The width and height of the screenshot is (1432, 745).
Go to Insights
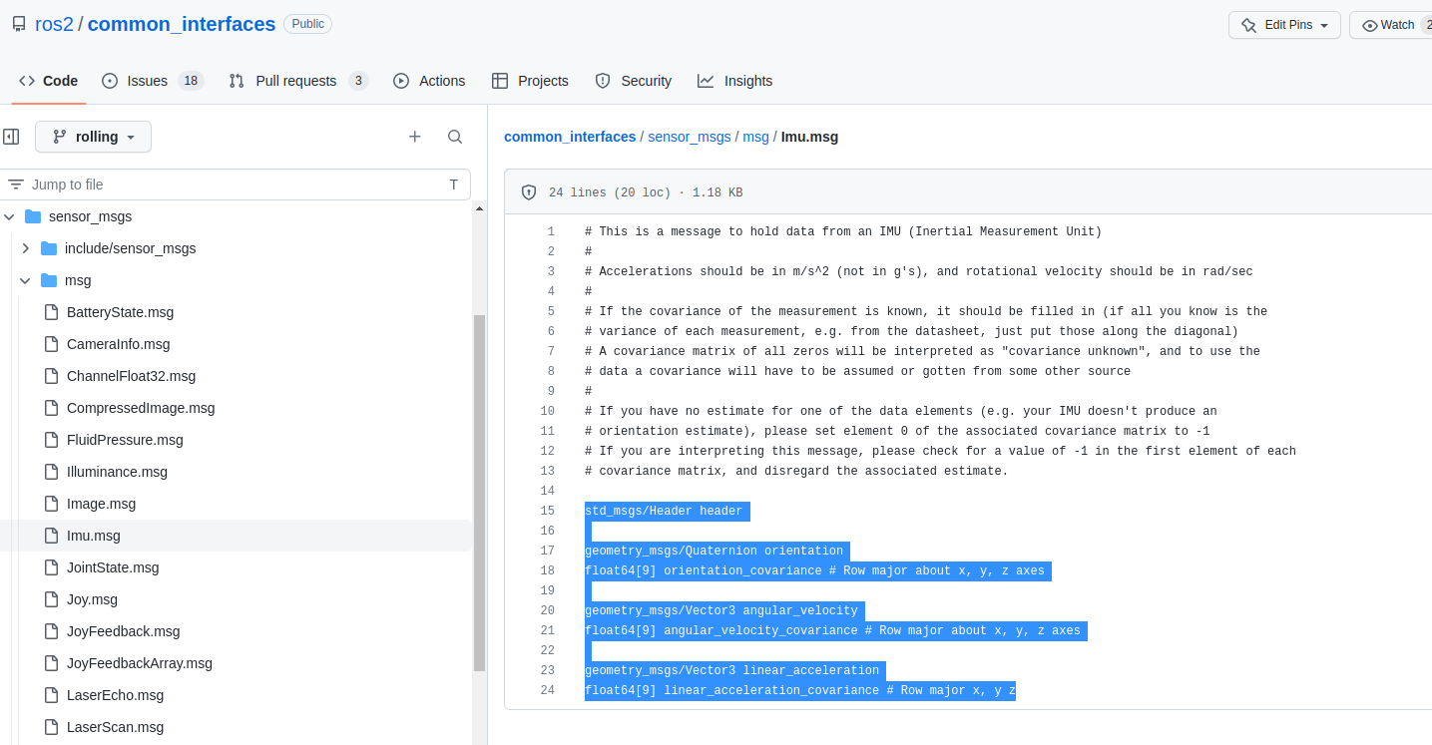(x=735, y=81)
